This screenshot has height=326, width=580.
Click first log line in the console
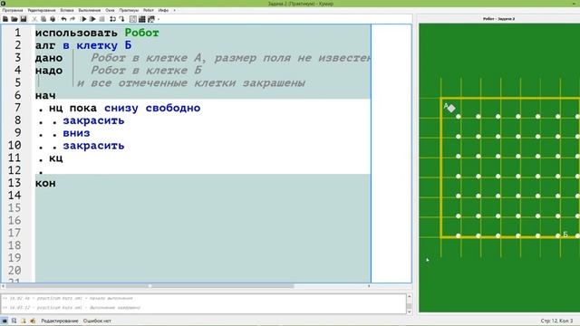(x=68, y=298)
